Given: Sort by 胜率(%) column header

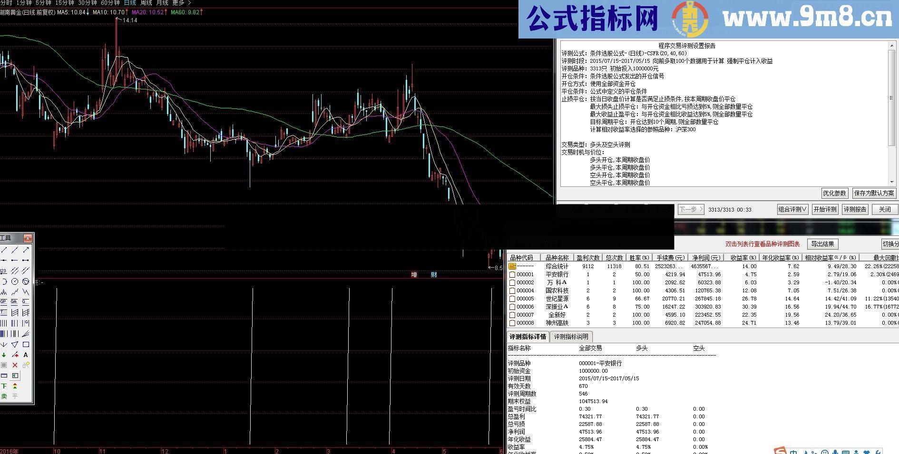Looking at the screenshot, I should [639, 258].
